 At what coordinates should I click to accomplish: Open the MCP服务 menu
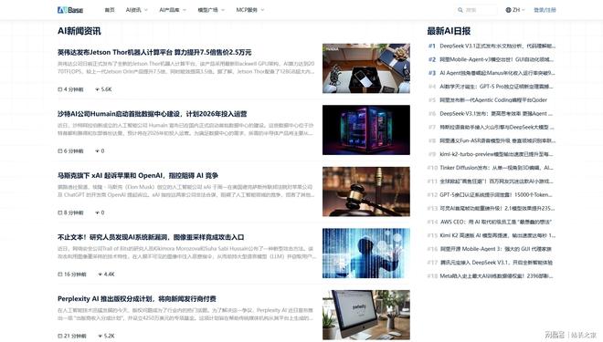click(250, 10)
